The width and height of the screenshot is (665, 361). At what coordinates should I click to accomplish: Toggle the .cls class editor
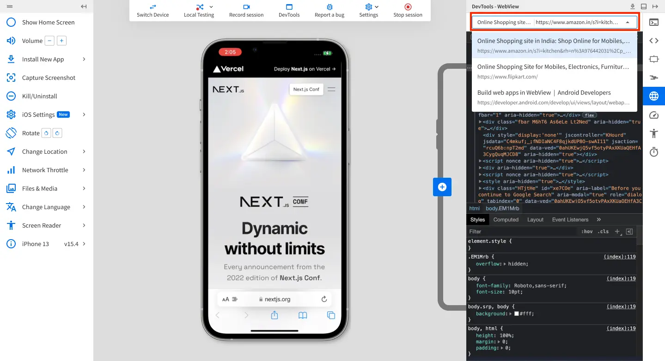point(603,231)
